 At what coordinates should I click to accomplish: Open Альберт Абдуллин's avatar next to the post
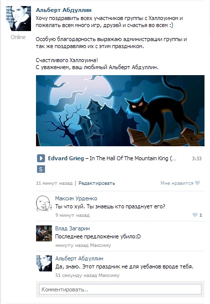coord(18,19)
